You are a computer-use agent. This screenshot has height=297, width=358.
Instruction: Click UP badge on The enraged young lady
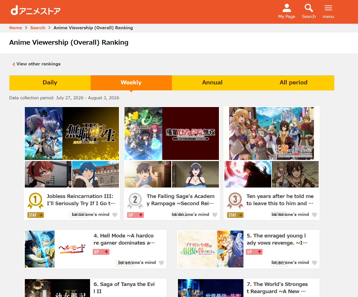pyautogui.click(x=254, y=252)
